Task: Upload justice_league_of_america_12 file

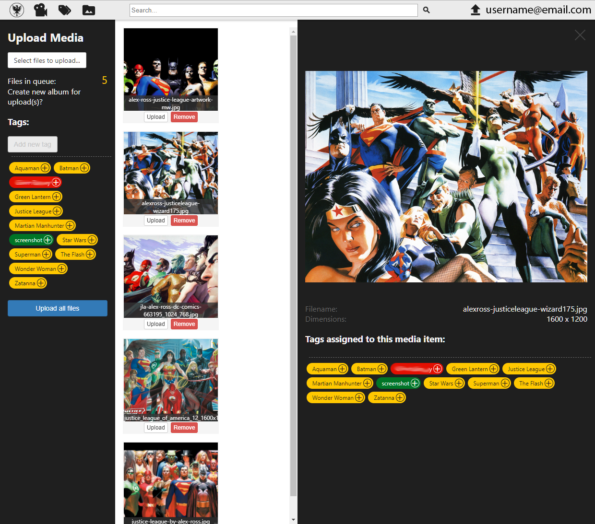Action: pos(156,428)
